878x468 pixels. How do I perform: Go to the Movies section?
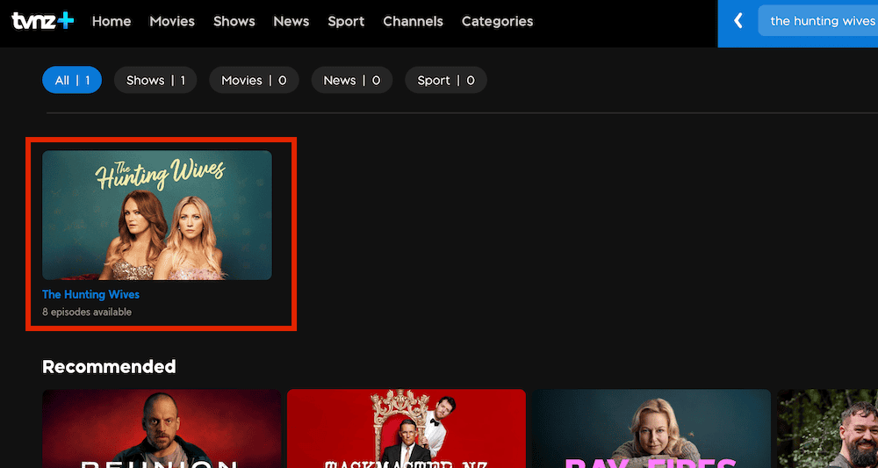[172, 21]
